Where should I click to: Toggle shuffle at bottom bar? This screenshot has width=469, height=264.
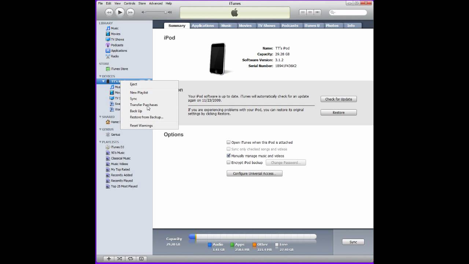119,259
